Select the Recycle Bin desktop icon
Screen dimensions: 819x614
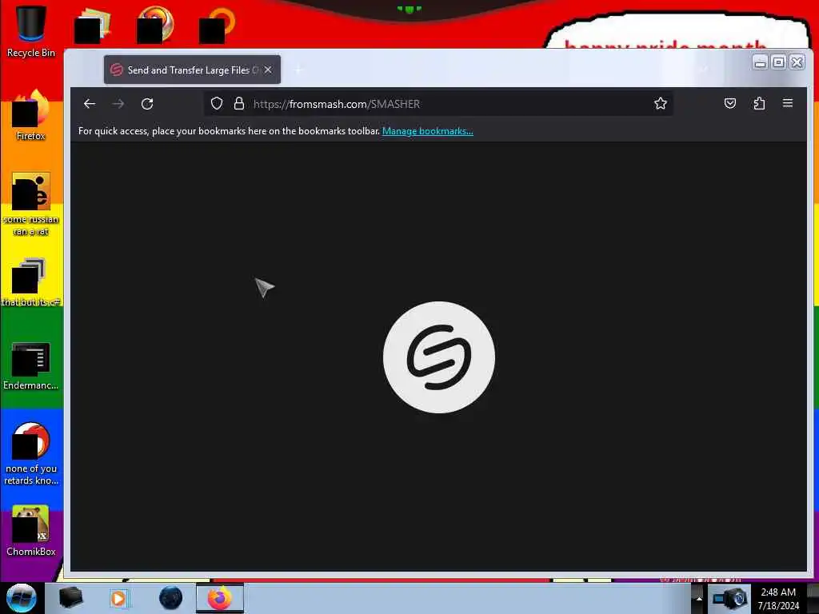(x=31, y=30)
